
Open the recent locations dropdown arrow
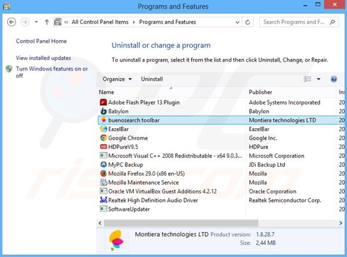click(x=36, y=22)
